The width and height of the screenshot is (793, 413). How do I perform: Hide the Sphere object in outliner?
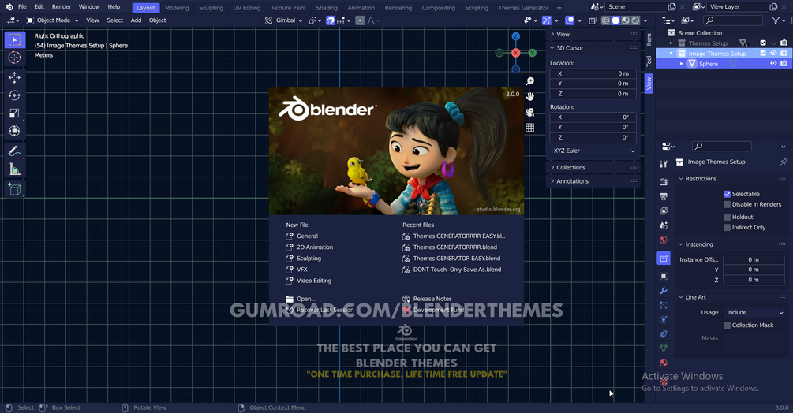[x=773, y=64]
